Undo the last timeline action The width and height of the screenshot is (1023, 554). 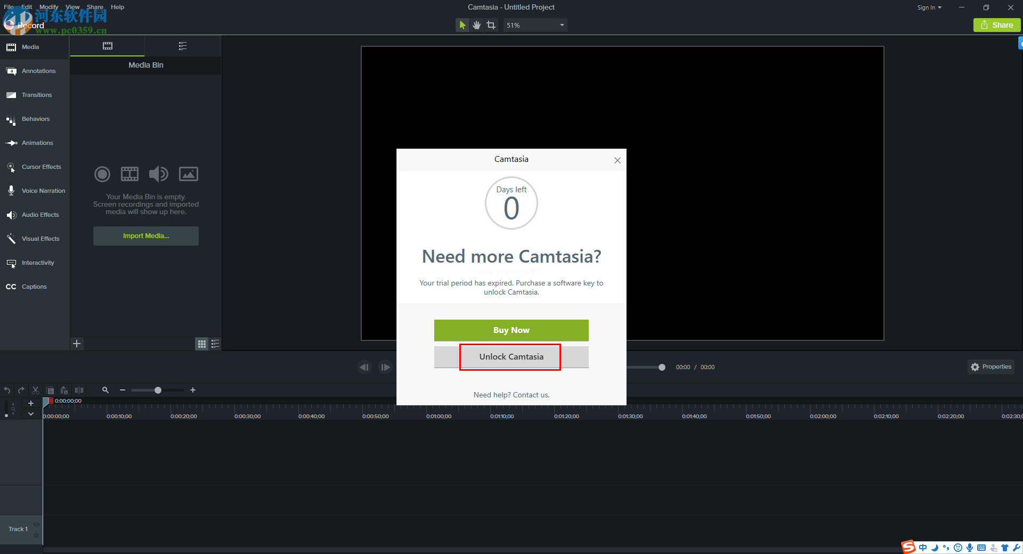click(x=7, y=390)
